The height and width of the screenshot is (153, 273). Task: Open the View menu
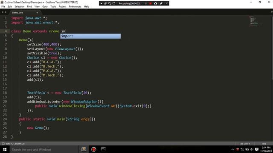pos(37,7)
